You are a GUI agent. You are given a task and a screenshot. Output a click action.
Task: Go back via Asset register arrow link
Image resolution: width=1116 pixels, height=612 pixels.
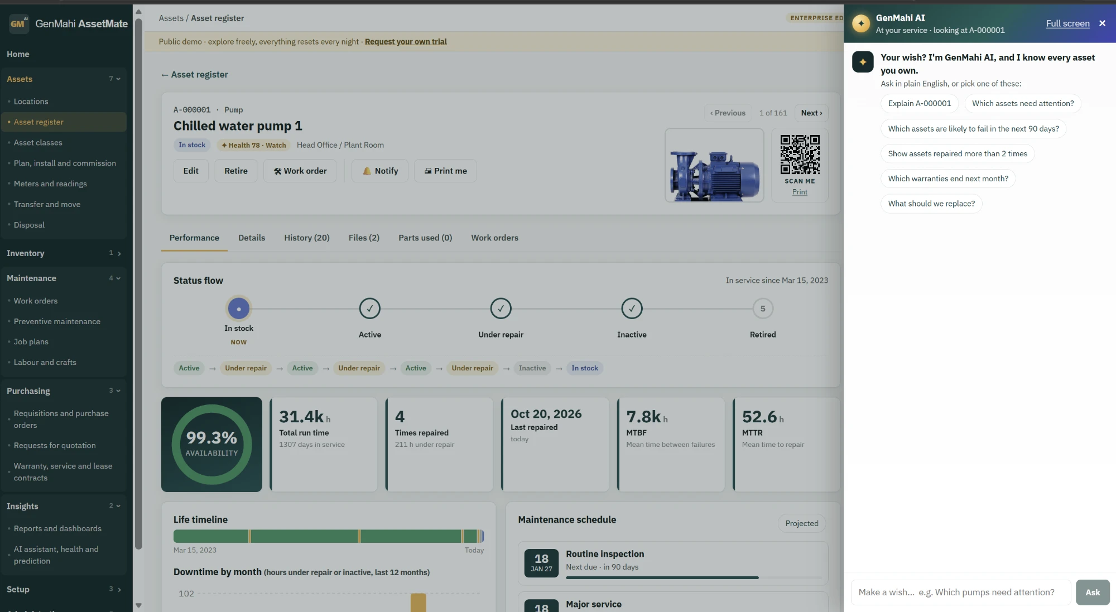(x=195, y=75)
